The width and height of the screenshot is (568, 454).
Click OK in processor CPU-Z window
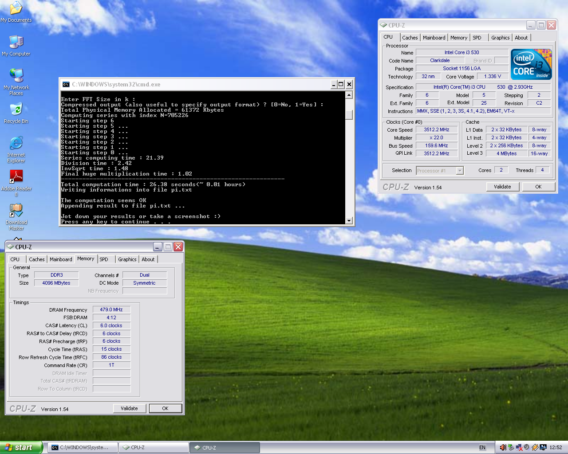coord(538,187)
